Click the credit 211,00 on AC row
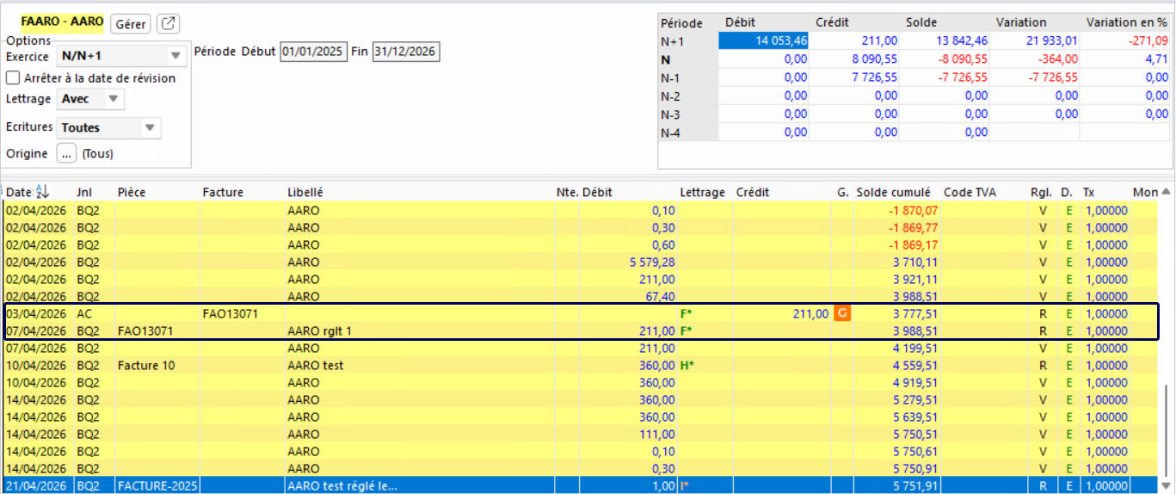Screen dimensions: 1176x494 click(810, 314)
